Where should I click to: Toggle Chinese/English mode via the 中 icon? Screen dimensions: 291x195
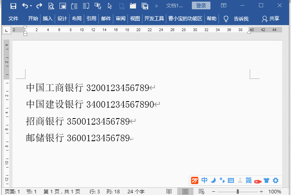pyautogui.click(x=204, y=180)
